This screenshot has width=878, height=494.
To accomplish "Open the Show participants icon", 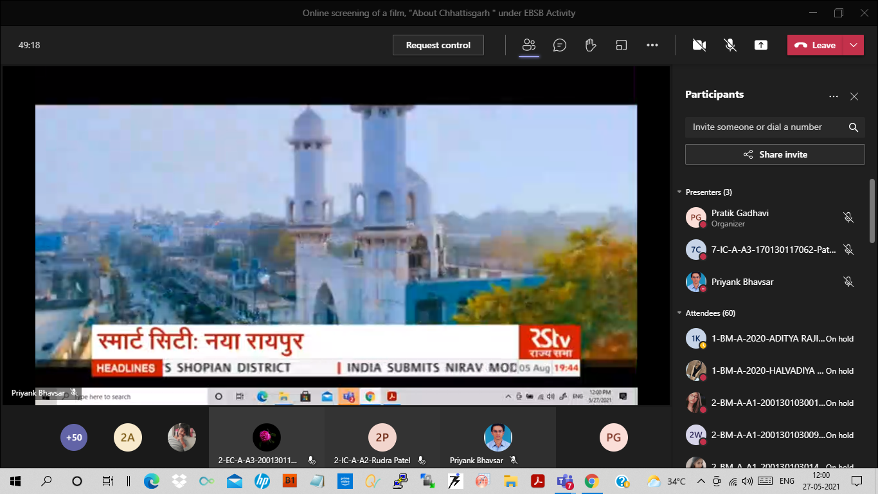I will [x=529, y=45].
